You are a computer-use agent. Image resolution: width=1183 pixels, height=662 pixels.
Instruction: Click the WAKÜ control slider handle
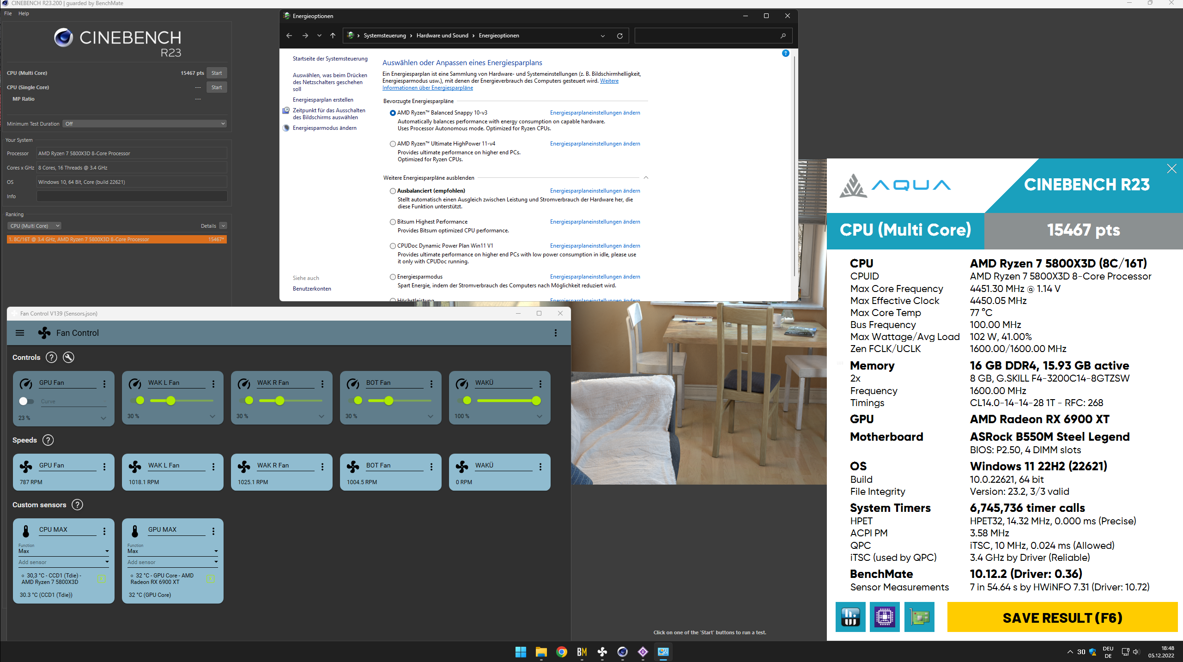(536, 401)
